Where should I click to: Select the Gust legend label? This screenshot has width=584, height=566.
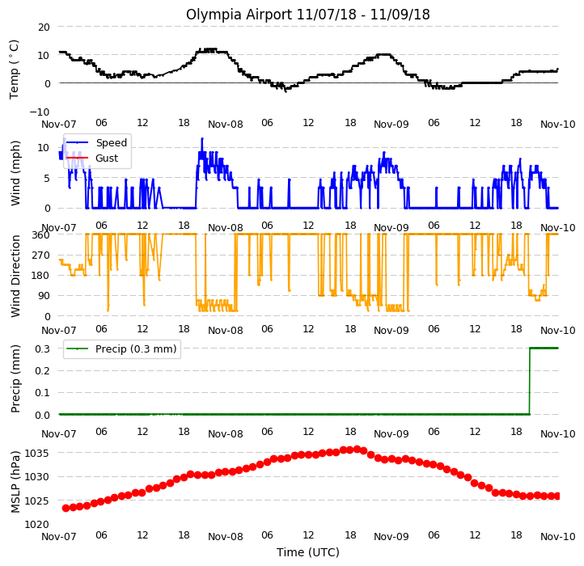[x=107, y=158]
